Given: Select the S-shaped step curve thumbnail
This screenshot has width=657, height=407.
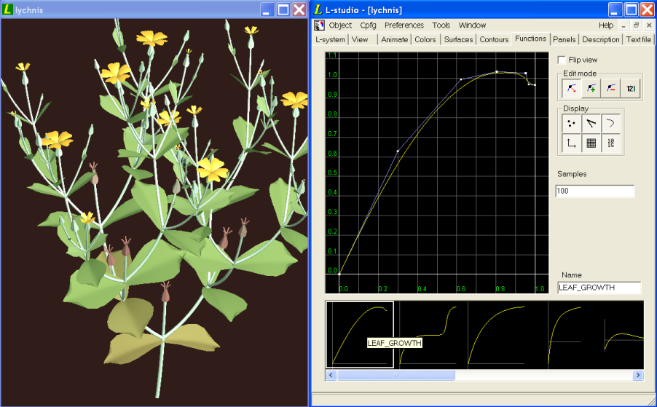Looking at the screenshot, I should click(428, 335).
